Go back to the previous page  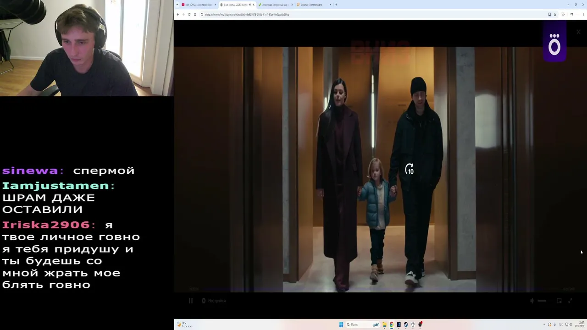pos(177,14)
